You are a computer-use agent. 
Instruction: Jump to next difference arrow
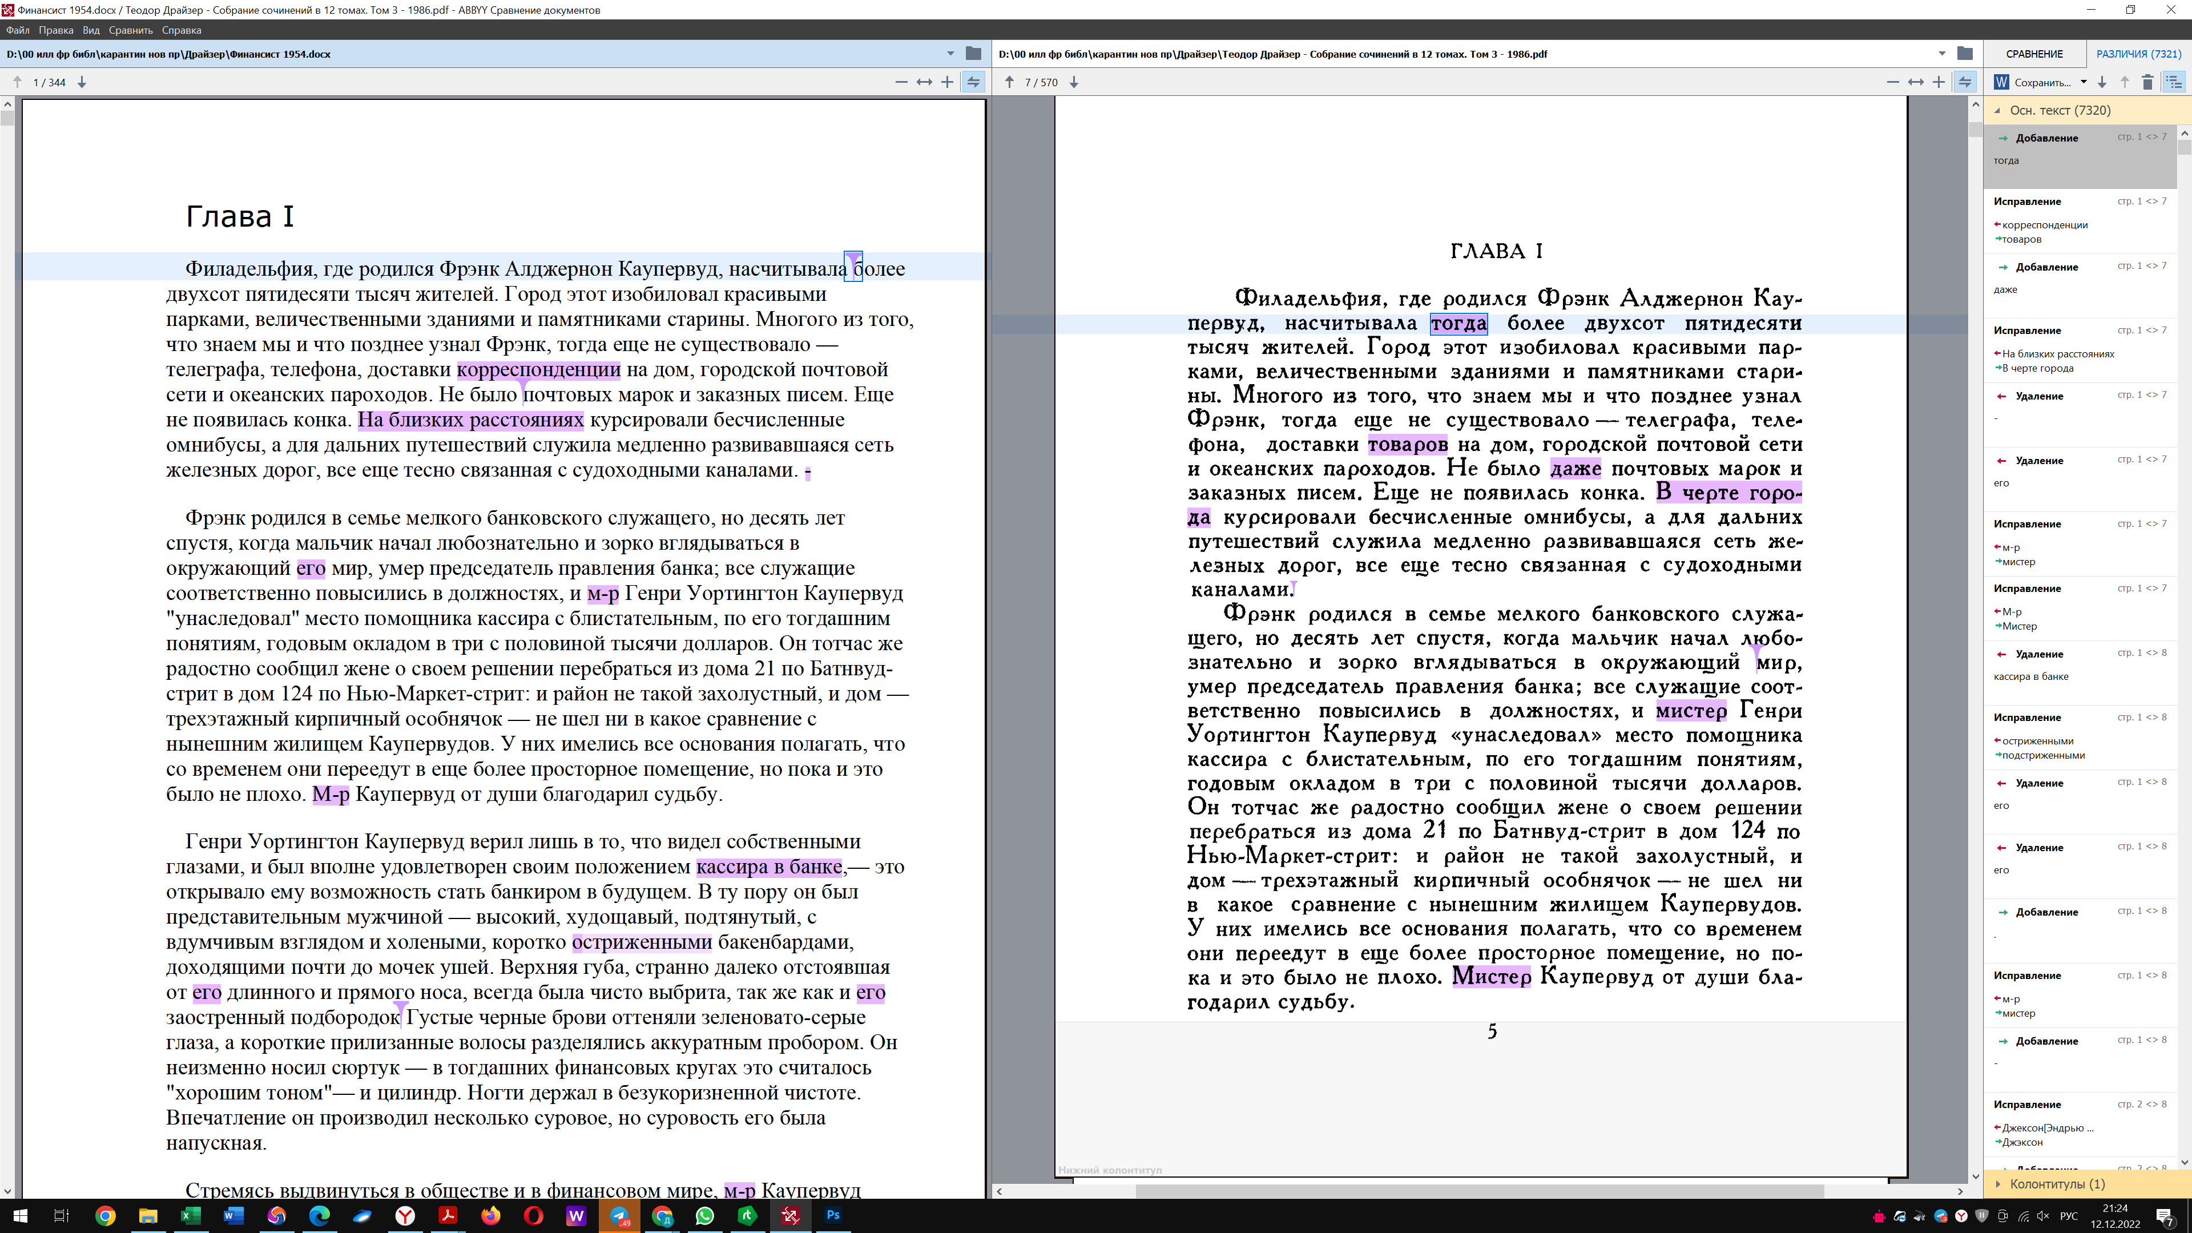coord(2102,83)
